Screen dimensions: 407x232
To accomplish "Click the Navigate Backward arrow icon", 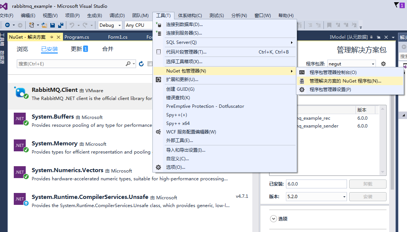I will [x=7, y=25].
